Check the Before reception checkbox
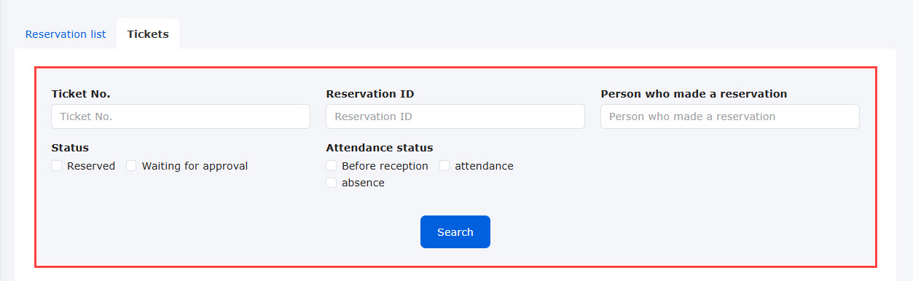The height and width of the screenshot is (281, 913). (x=332, y=166)
